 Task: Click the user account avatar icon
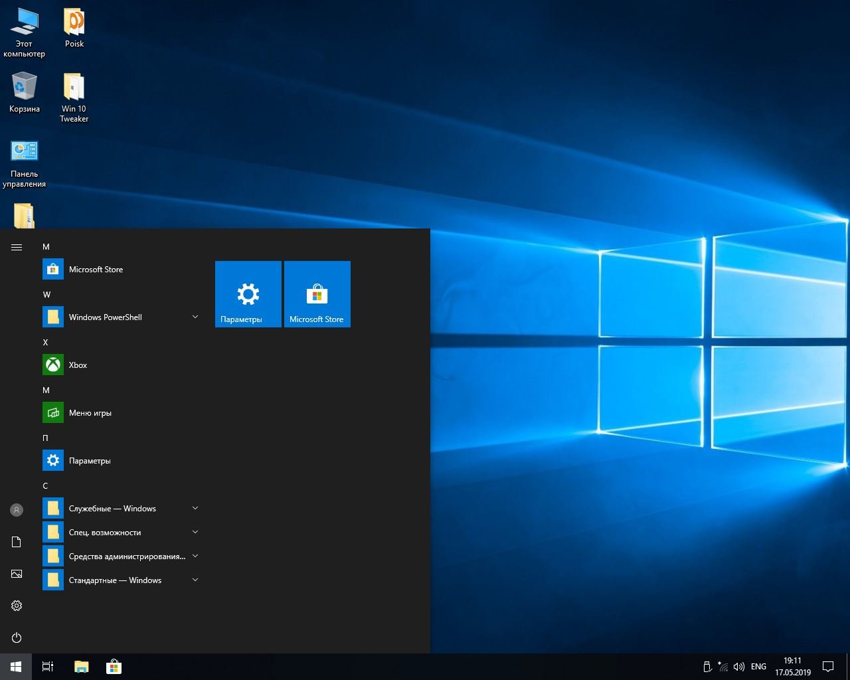coord(17,510)
